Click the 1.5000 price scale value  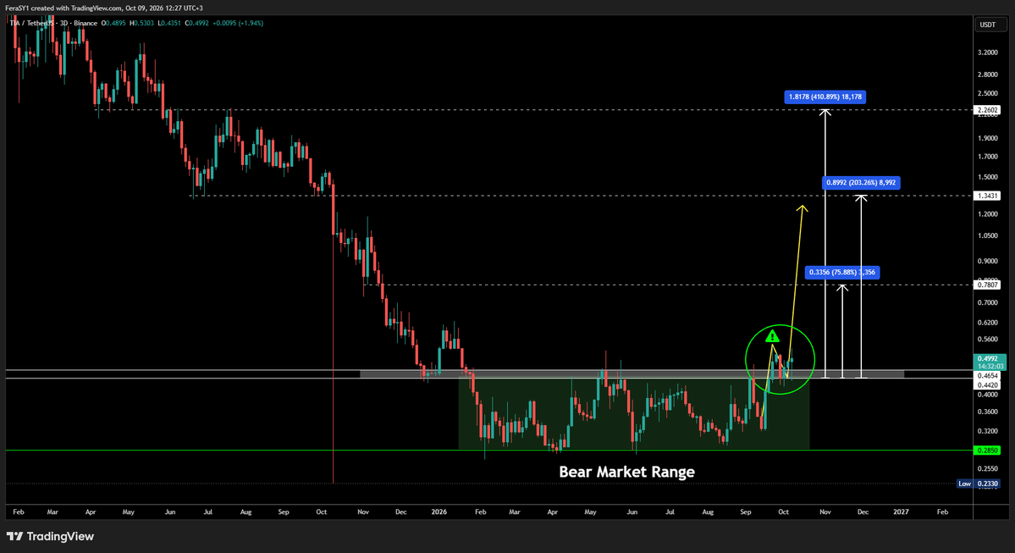988,177
